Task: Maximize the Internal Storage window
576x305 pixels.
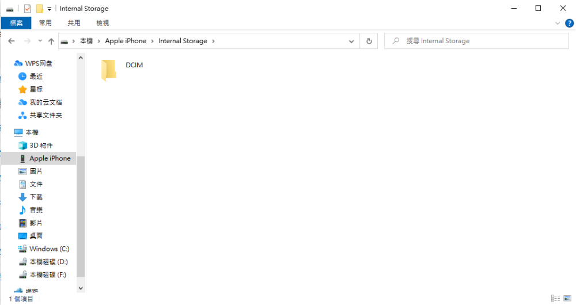Action: [x=538, y=8]
